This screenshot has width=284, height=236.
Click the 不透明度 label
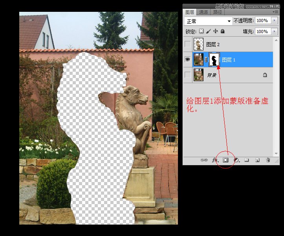[x=244, y=21]
